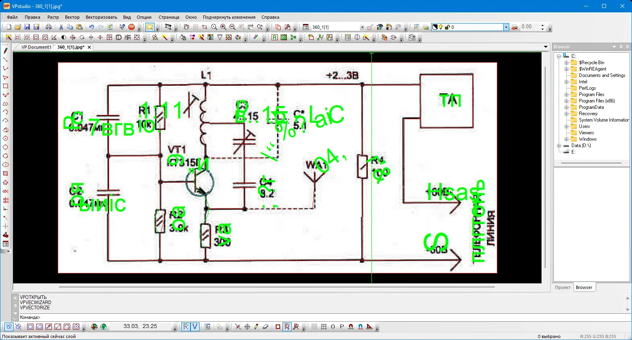Toggle the O ortho mode button

[333, 327]
